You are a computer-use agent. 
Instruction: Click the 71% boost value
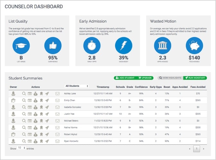pyautogui.click(x=167, y=100)
